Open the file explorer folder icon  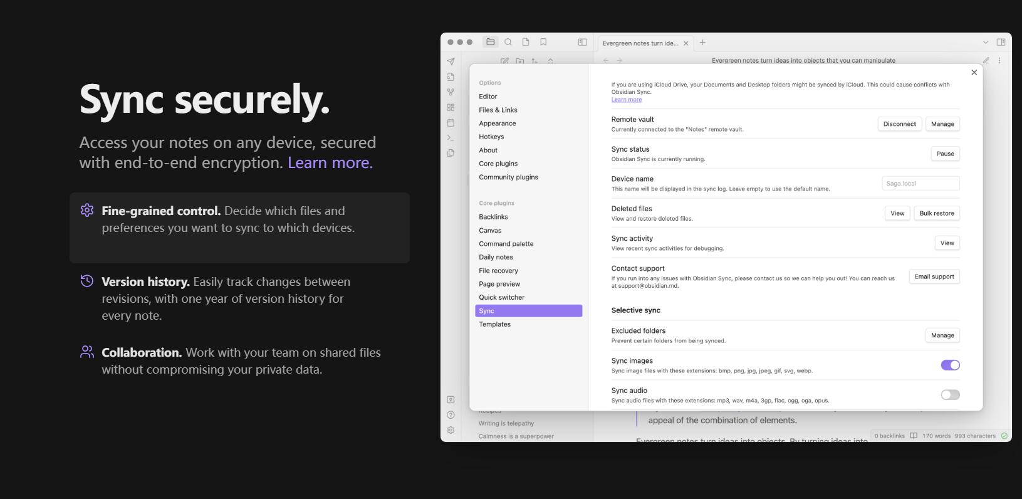(x=491, y=42)
